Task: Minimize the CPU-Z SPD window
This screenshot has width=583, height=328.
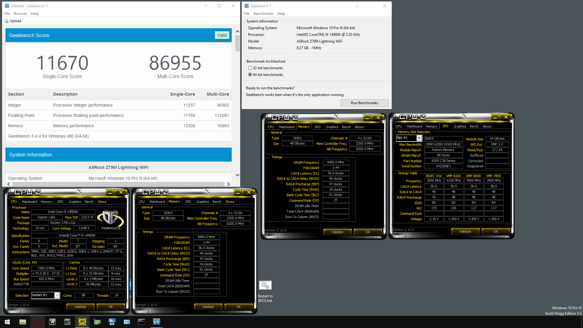Action: (x=495, y=117)
